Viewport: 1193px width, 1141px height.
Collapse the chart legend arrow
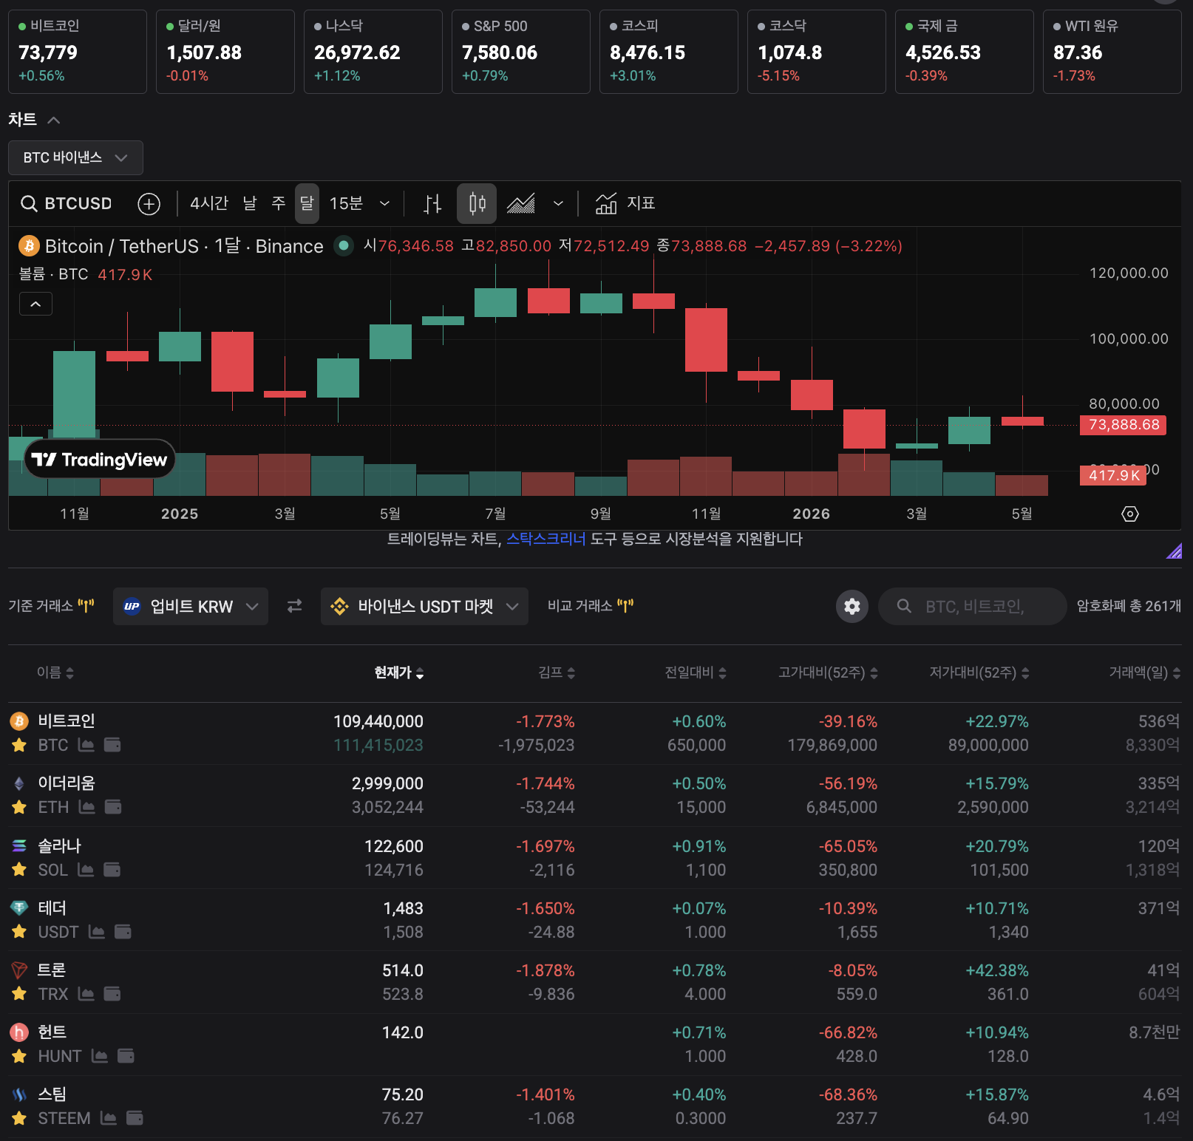pos(35,304)
